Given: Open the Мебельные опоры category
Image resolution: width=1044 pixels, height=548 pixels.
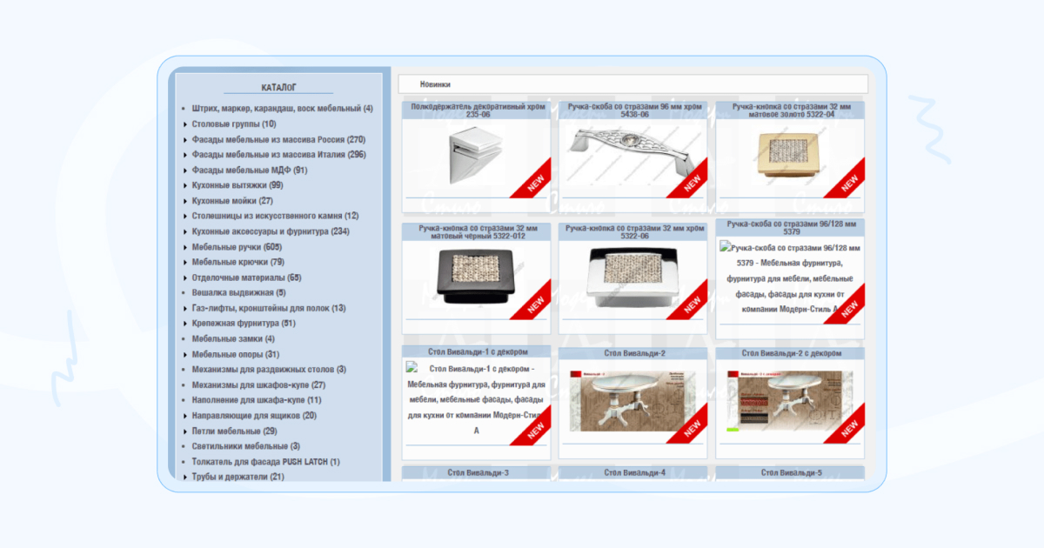Looking at the screenshot, I should 235,354.
